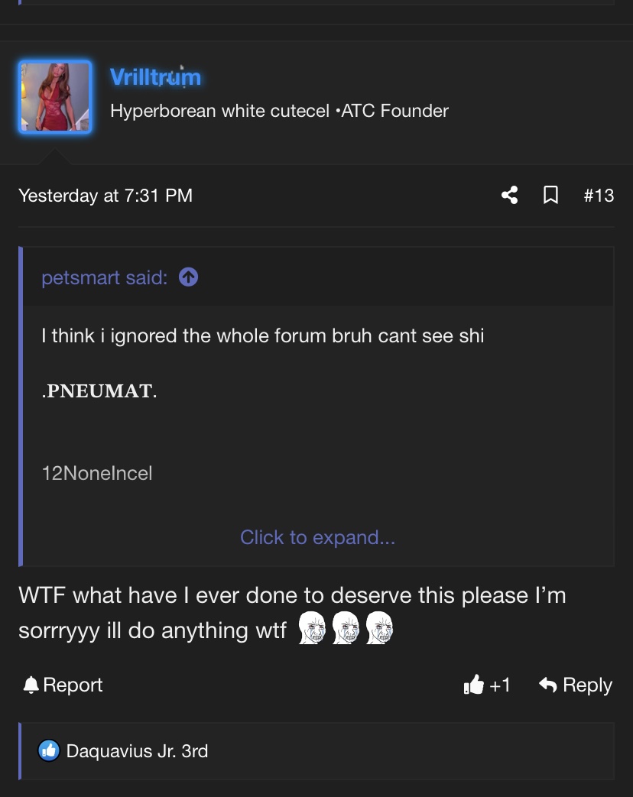Report this post
This screenshot has width=633, height=797.
click(x=63, y=685)
